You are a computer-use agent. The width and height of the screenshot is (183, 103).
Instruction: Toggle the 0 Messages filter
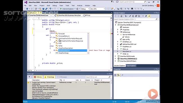(x=62, y=77)
